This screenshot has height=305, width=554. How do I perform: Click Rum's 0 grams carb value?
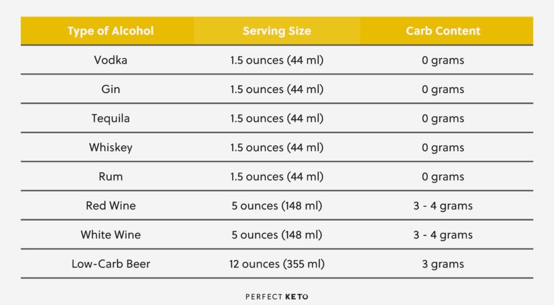(x=443, y=176)
